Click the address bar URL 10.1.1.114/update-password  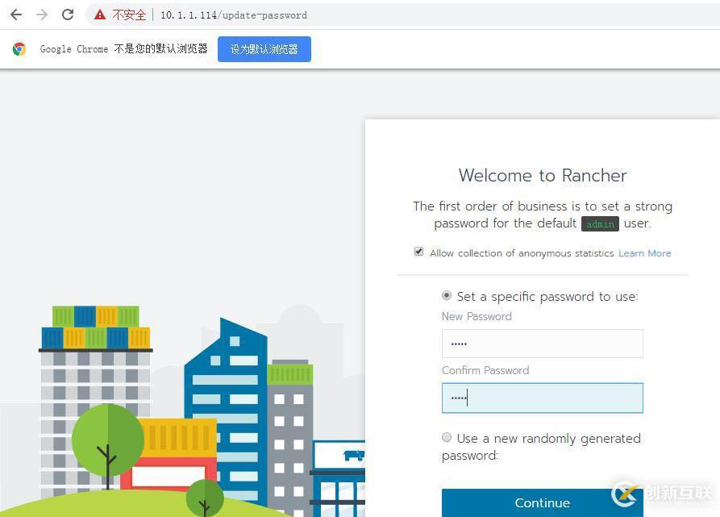[234, 15]
